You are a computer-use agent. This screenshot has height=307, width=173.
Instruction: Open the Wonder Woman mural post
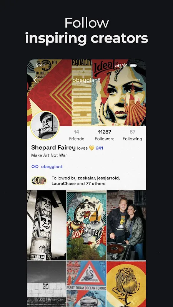click(x=86, y=225)
